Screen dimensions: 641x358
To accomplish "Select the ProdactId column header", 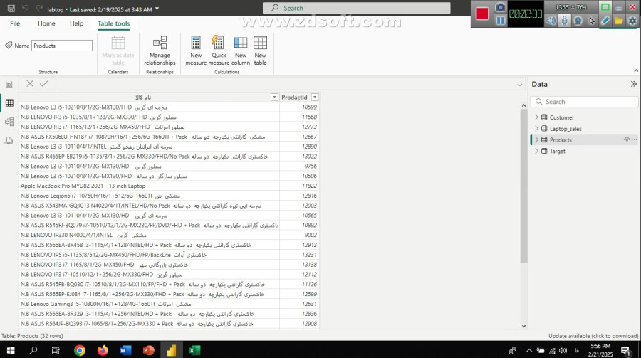I will tap(294, 98).
